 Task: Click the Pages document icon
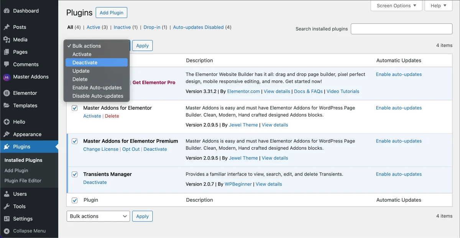7,52
